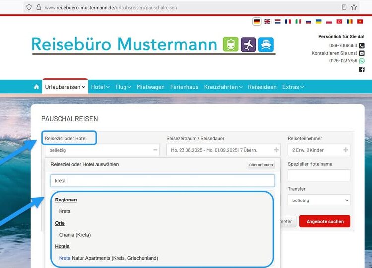Click the phone icon next to 089-7009660

(362, 45)
